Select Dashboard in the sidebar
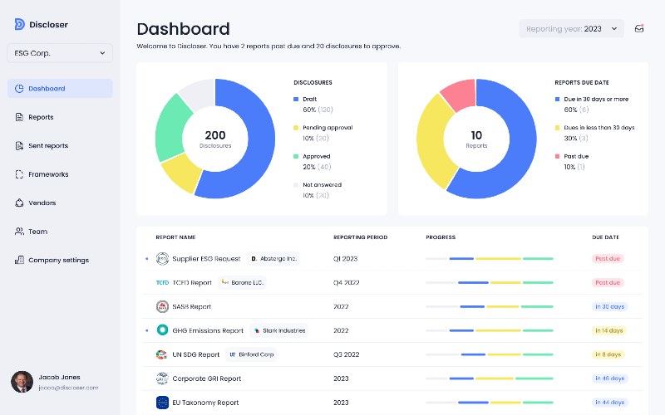The image size is (665, 415). [x=60, y=89]
